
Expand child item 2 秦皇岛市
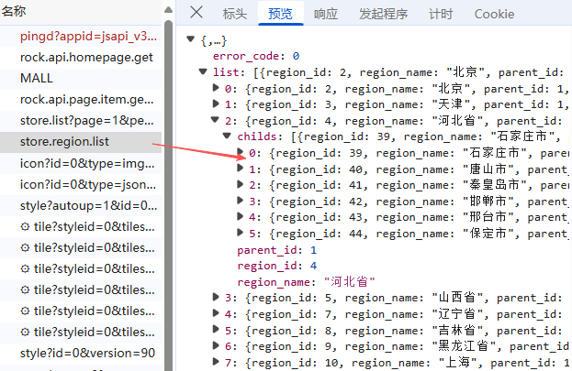[240, 184]
